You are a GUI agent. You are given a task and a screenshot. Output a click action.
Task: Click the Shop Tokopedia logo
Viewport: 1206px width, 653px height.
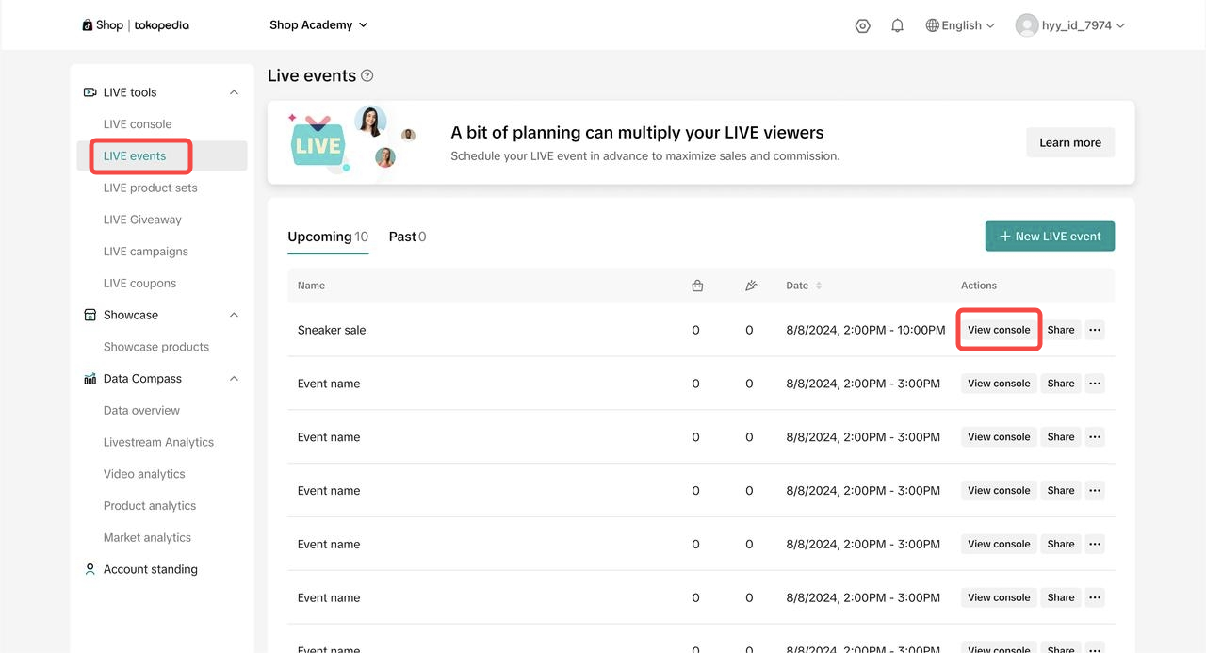136,25
